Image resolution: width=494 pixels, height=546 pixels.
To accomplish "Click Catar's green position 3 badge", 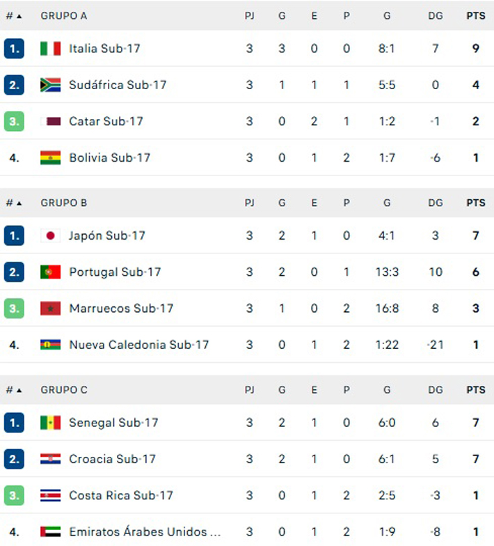I will pos(14,121).
